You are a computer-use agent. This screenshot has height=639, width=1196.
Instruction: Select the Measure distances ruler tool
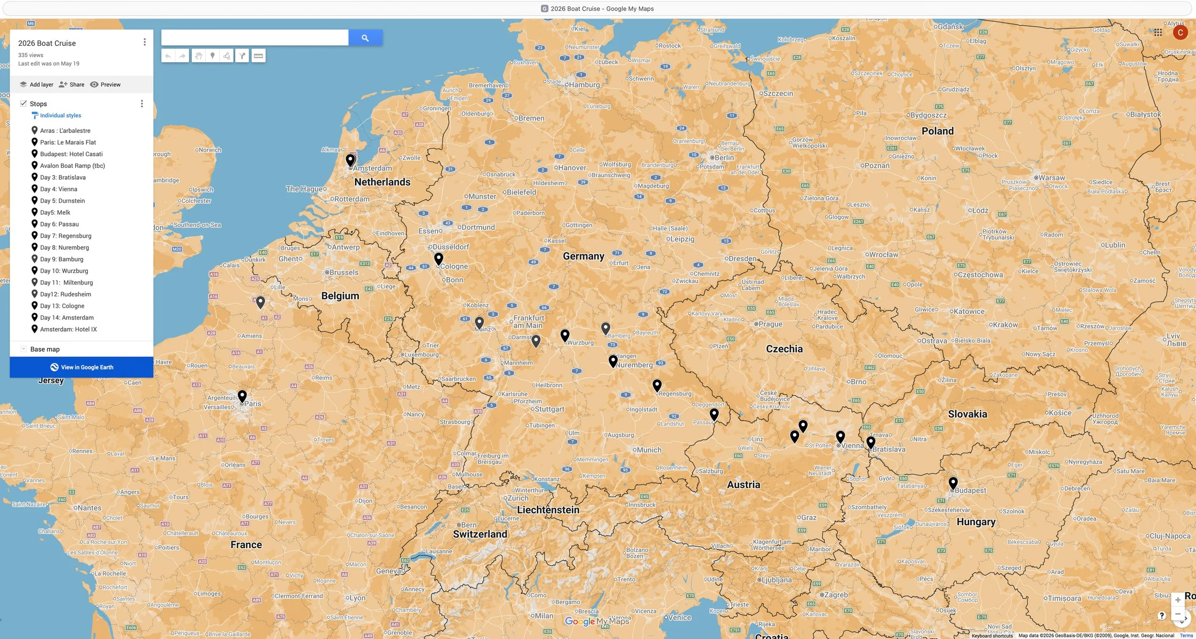click(258, 56)
